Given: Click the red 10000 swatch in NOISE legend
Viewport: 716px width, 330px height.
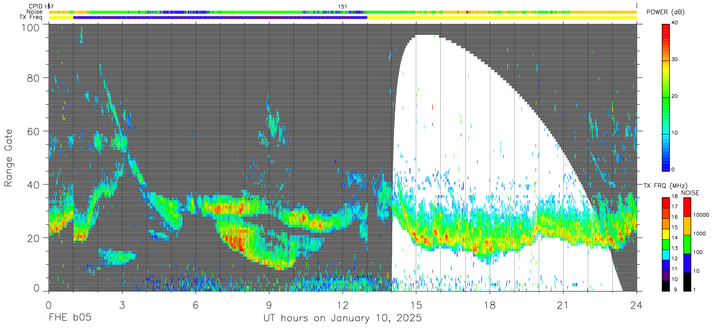Looking at the screenshot, I should (687, 207).
